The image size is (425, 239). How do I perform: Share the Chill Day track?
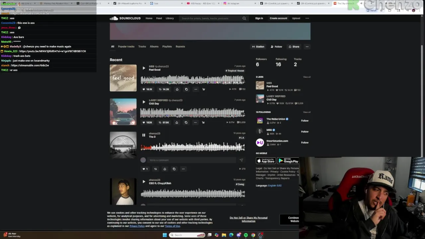point(177,122)
